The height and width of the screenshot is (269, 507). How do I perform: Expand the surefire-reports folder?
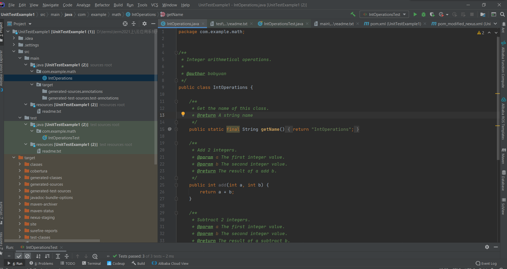click(x=20, y=231)
